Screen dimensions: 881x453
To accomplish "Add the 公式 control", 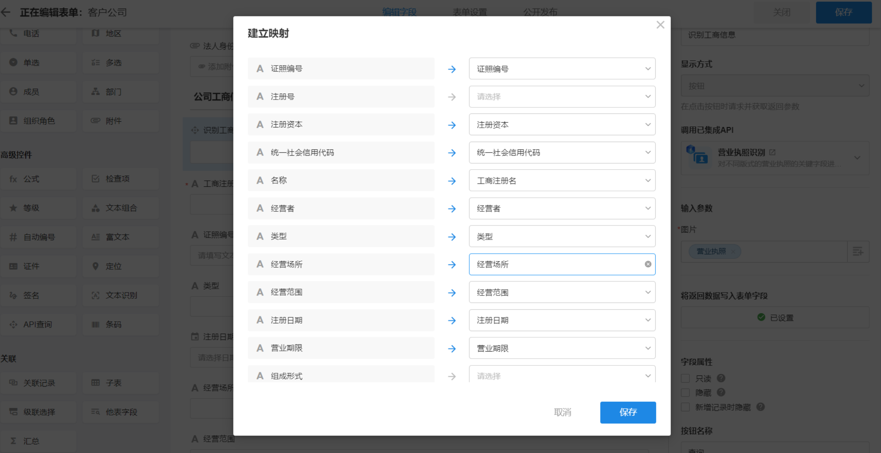I will [x=38, y=179].
